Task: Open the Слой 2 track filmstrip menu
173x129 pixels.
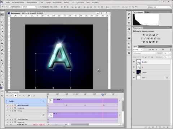Action: click(44, 101)
